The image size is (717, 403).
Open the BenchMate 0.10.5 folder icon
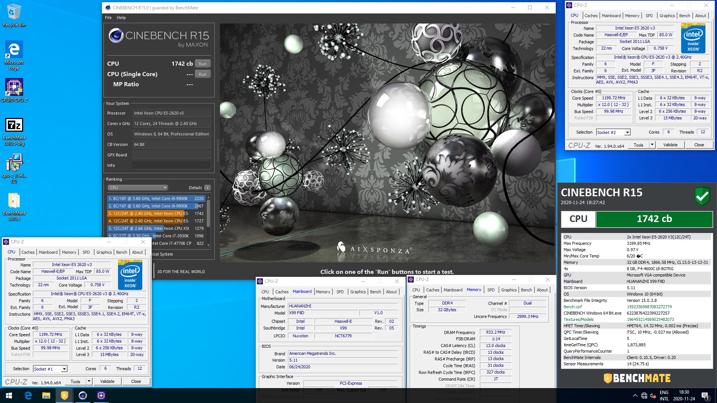click(14, 206)
